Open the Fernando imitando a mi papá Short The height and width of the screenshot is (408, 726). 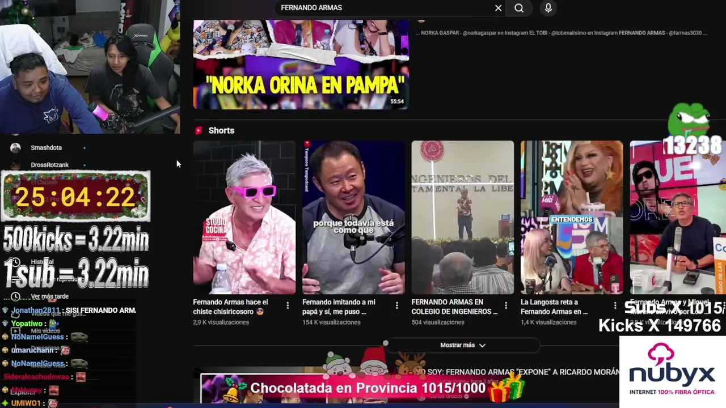tap(353, 218)
